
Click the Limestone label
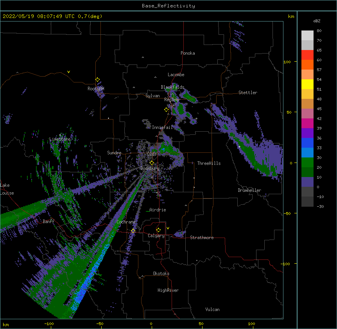pyautogui.click(x=60, y=139)
